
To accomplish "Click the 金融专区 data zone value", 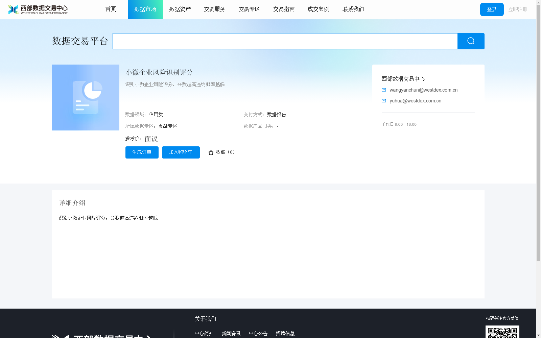I will click(x=168, y=126).
